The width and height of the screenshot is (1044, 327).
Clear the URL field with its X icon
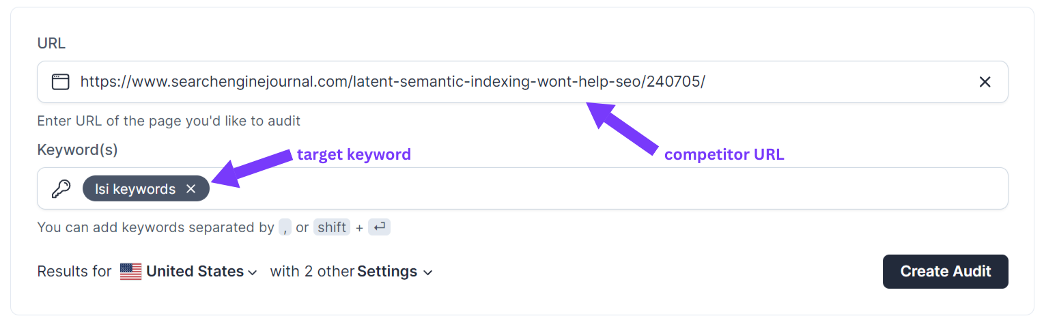click(x=985, y=82)
